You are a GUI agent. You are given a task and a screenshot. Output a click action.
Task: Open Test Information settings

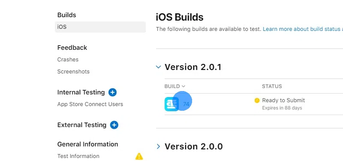tap(78, 156)
